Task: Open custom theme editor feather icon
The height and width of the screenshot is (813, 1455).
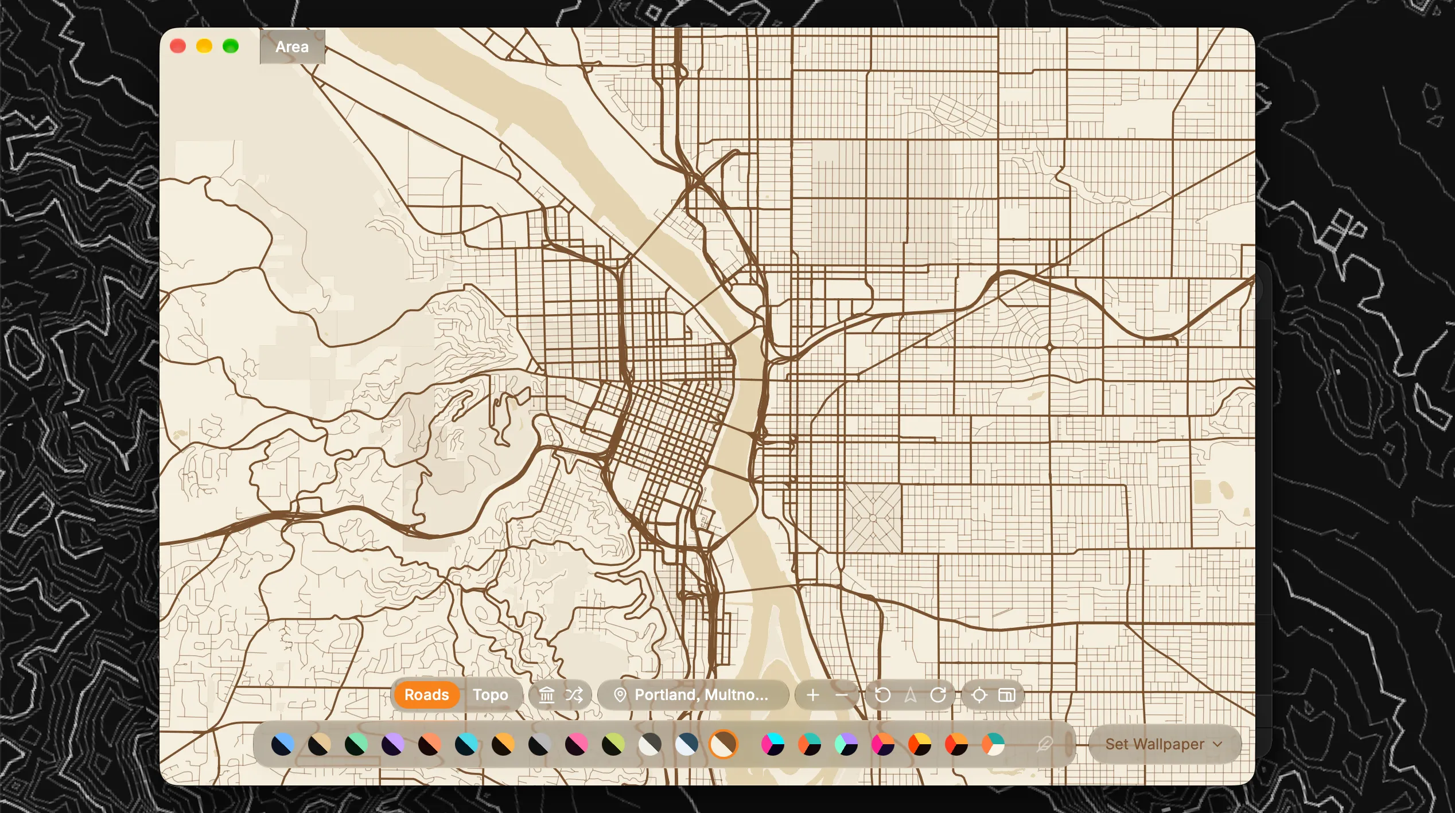Action: coord(1045,744)
